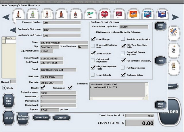Go to next products with right arrow
Viewport: 184px width, 132px height.
coord(175,17)
